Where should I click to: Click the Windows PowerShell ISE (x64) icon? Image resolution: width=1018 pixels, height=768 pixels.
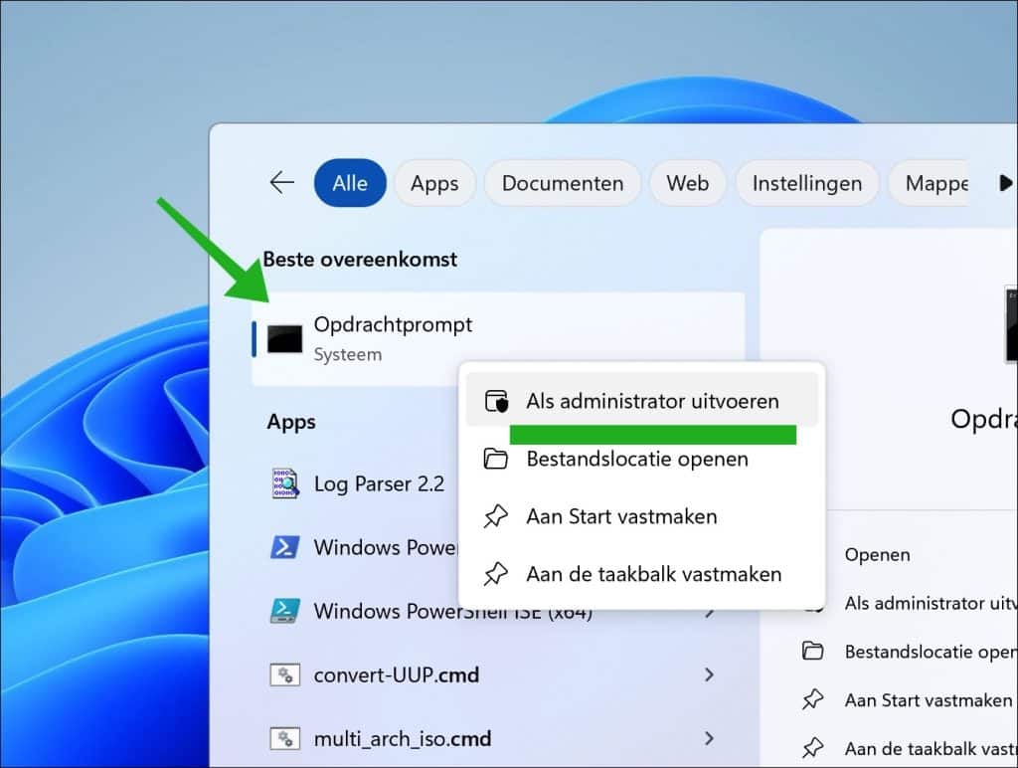[285, 611]
